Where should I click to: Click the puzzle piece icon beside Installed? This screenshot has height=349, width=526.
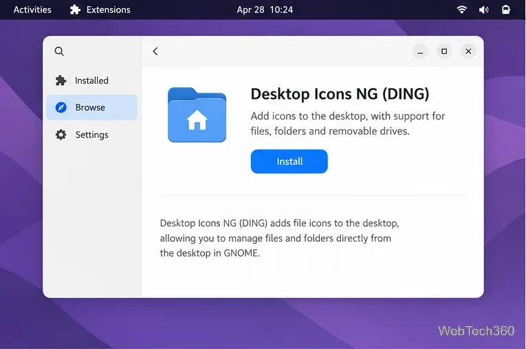[x=61, y=80]
